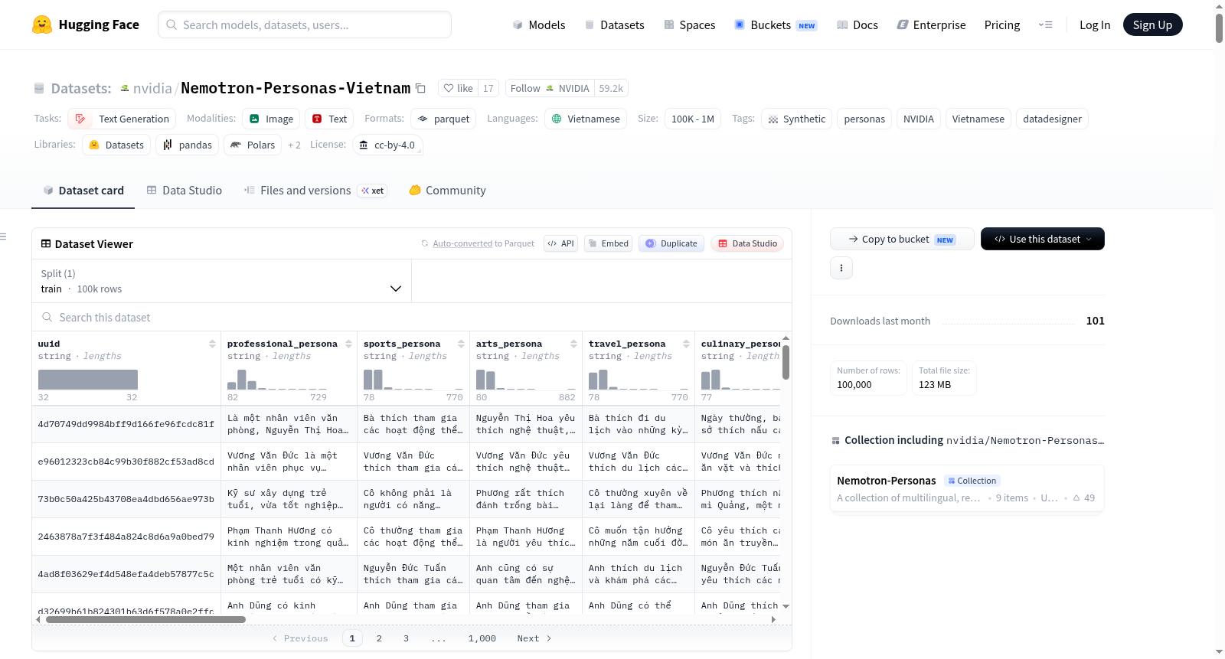Click the table vertical scrollbar
The height and width of the screenshot is (659, 1225).
click(786, 362)
